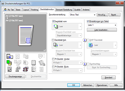Click the info icon beside OHP-Trennblatt

[85, 40]
